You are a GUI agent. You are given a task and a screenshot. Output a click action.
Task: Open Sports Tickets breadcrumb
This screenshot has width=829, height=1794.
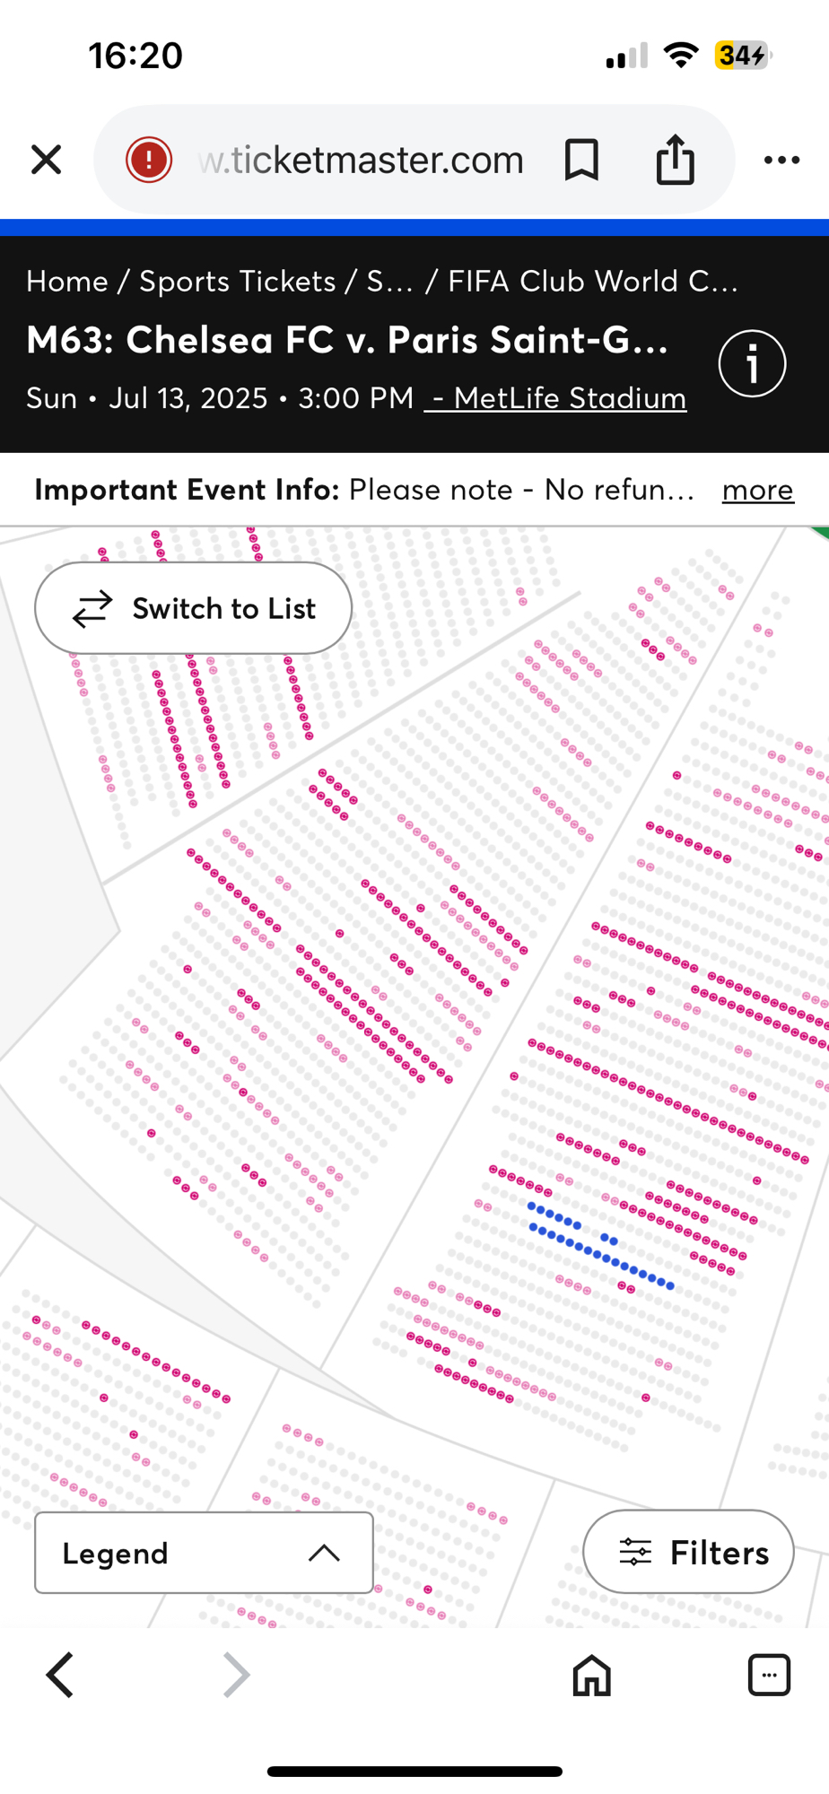pyautogui.click(x=238, y=282)
